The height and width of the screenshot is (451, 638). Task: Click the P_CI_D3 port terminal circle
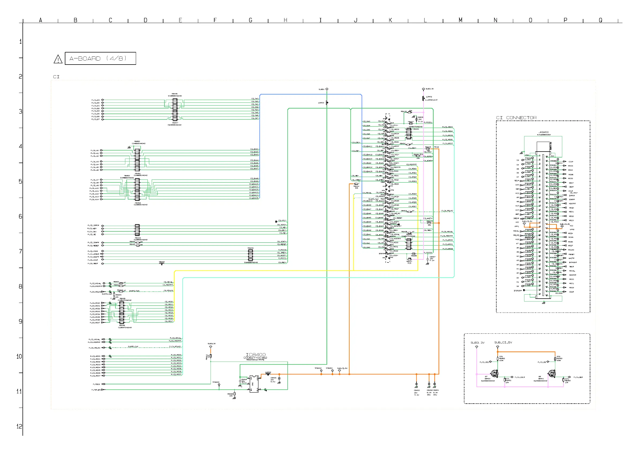point(103,100)
